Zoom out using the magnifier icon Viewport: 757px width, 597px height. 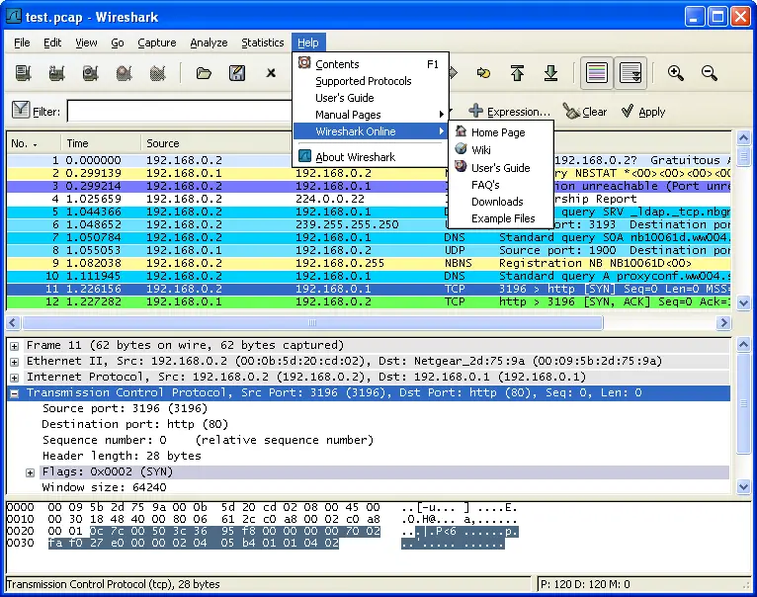point(710,72)
